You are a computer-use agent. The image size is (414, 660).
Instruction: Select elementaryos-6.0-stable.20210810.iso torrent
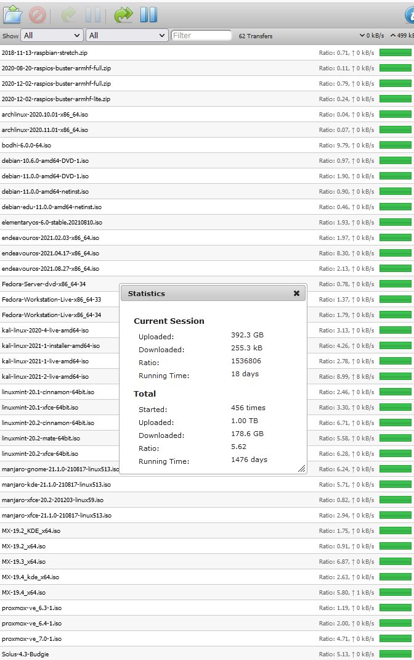[207, 222]
